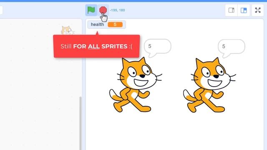
Task: Click the green flag to start
Action: (x=91, y=10)
